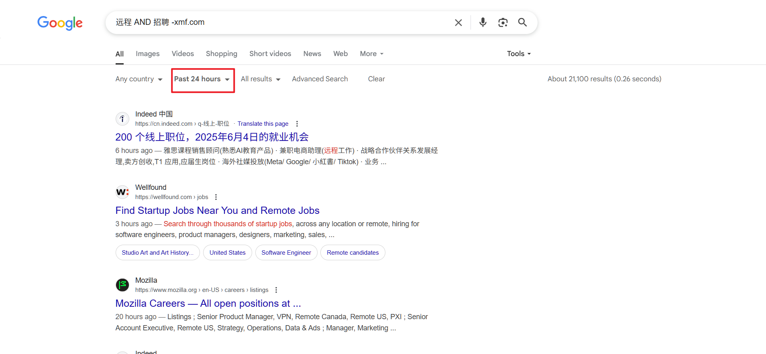Click the Mozilla site name
The height and width of the screenshot is (354, 766).
146,280
